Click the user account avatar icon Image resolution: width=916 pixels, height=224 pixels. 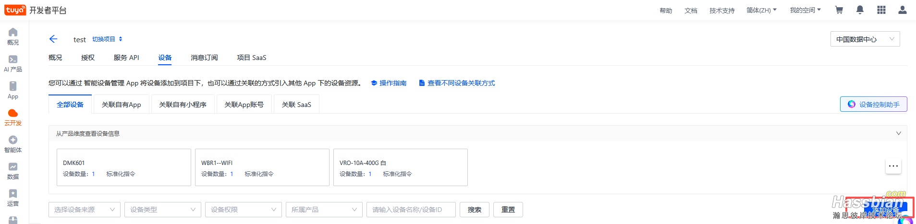coord(902,10)
